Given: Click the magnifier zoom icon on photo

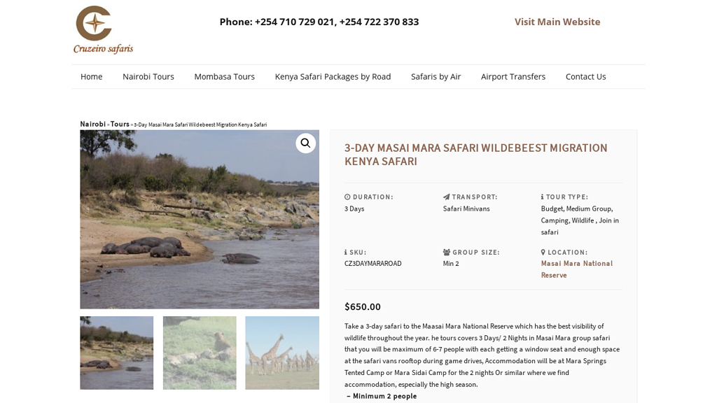Looking at the screenshot, I should (x=305, y=143).
